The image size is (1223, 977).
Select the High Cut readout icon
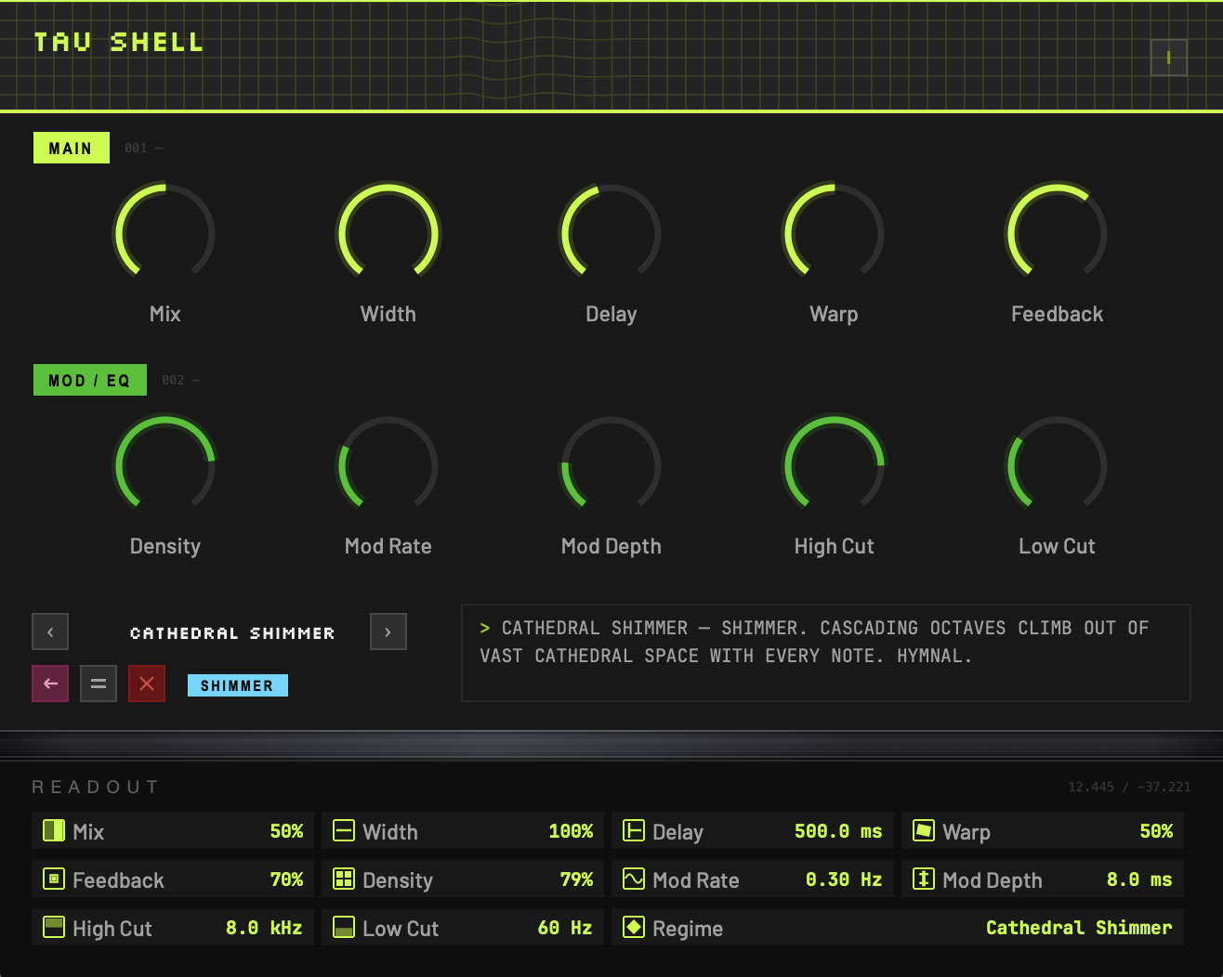coord(54,927)
